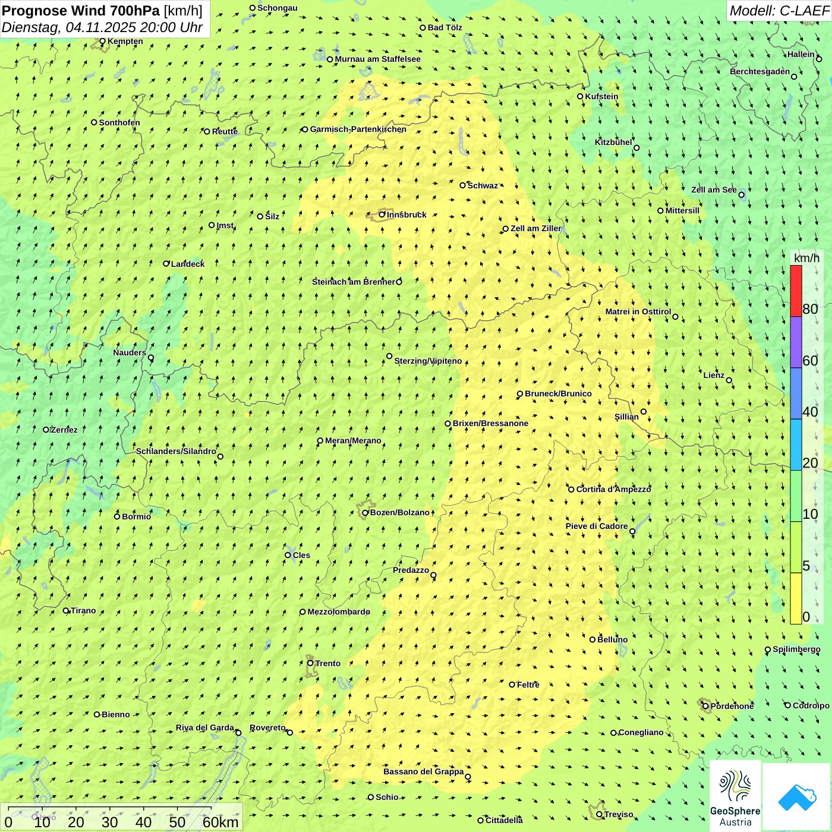This screenshot has width=832, height=832.
Task: Click the 'Reutte' town label
Action: (225, 131)
